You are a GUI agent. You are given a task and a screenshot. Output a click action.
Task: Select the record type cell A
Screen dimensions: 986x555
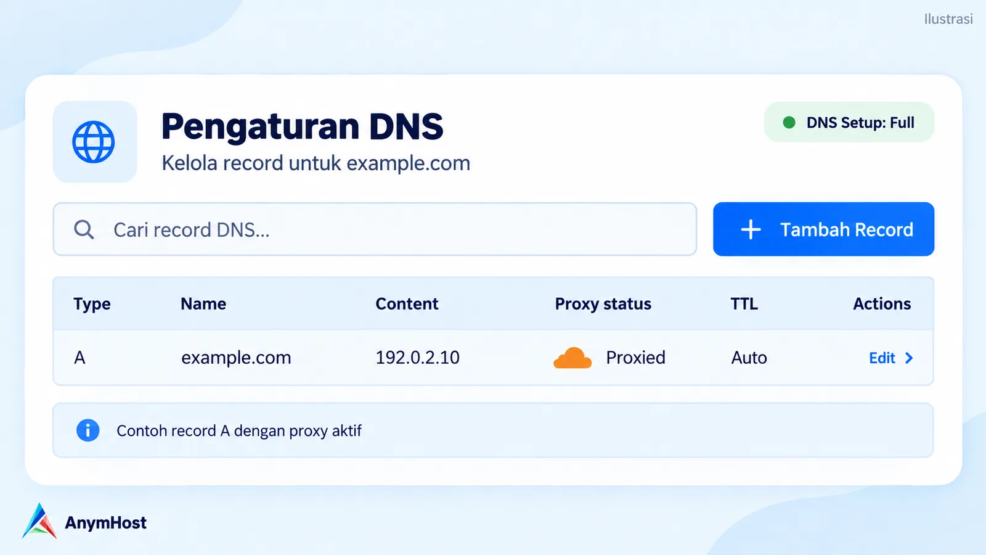click(x=79, y=358)
